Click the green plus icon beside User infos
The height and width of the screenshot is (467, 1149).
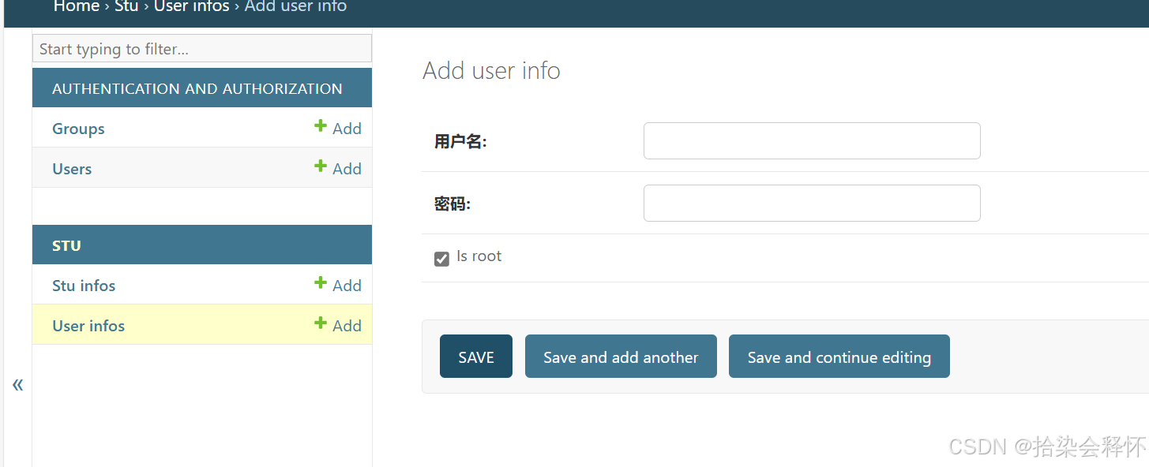pyautogui.click(x=320, y=323)
